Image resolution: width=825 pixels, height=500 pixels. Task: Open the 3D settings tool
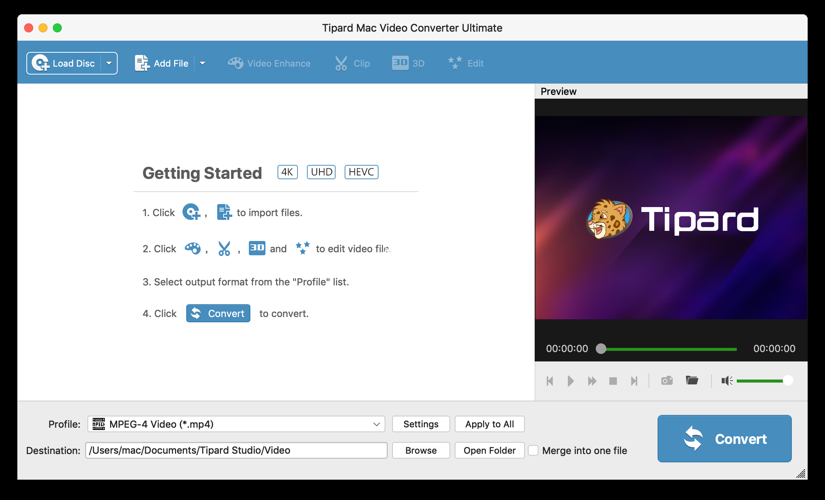click(408, 63)
